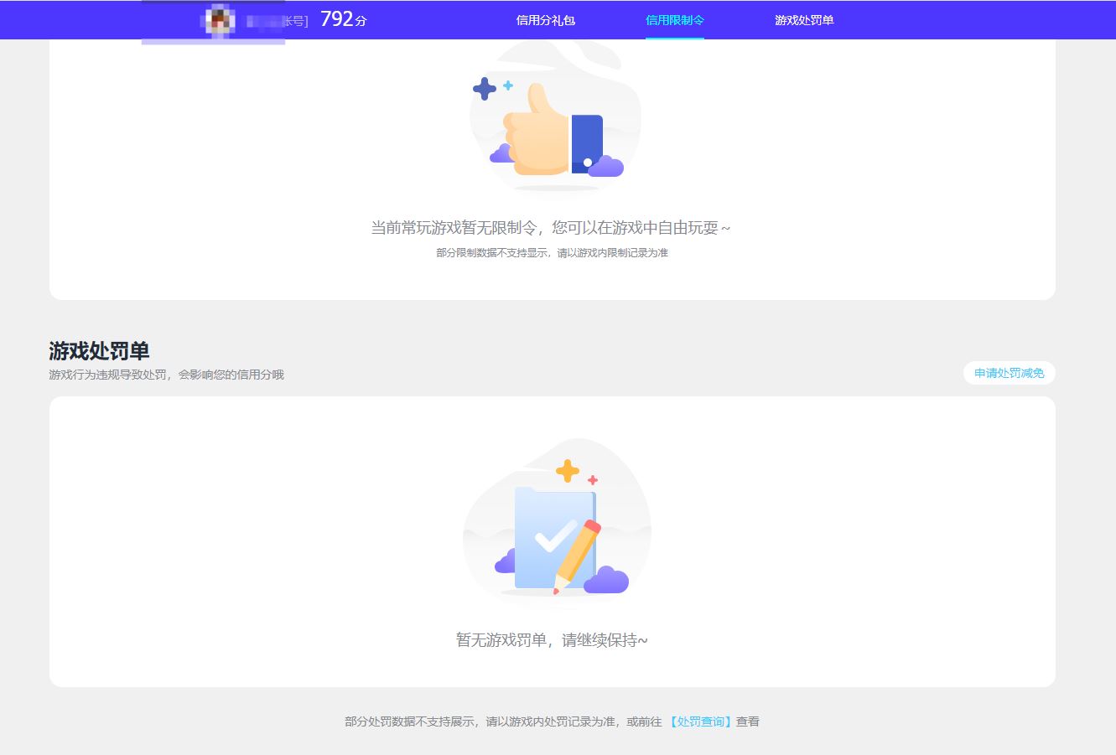This screenshot has width=1116, height=755.
Task: Click the 暂无游戏罚单 empty-state message
Action: click(x=552, y=640)
